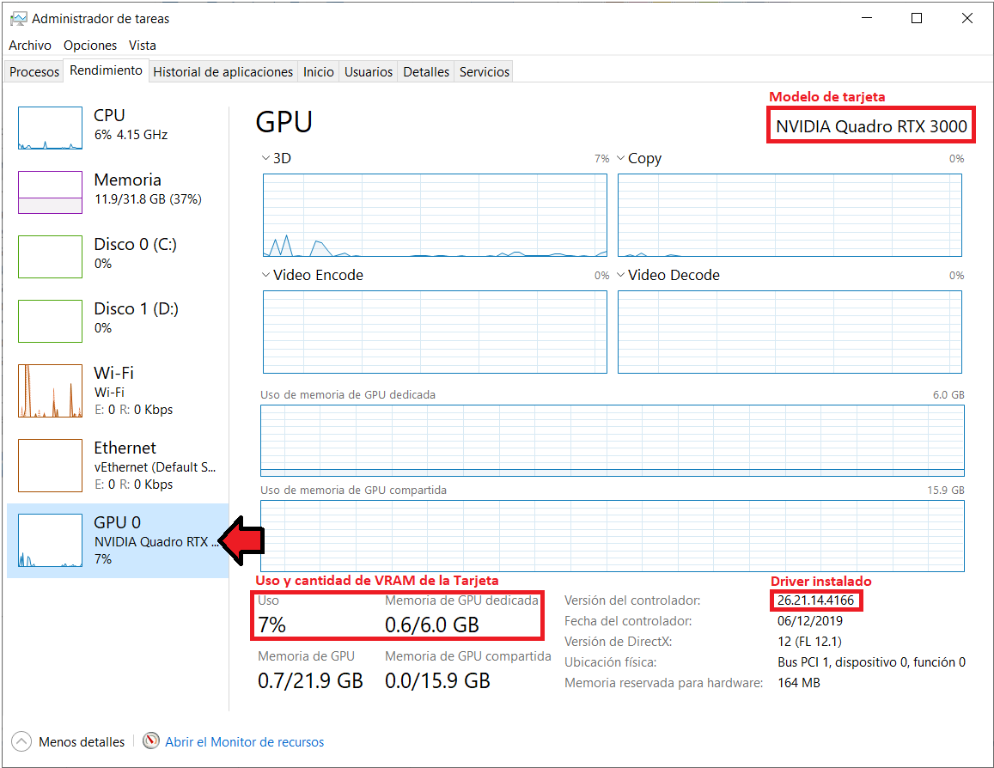Screen dimensions: 994x768
Task: Switch to the Detalles tab
Action: coord(426,71)
